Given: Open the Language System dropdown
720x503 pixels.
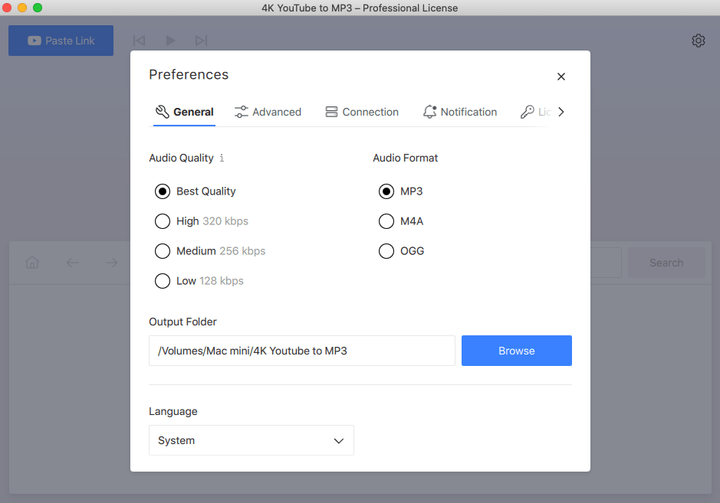Looking at the screenshot, I should (252, 440).
